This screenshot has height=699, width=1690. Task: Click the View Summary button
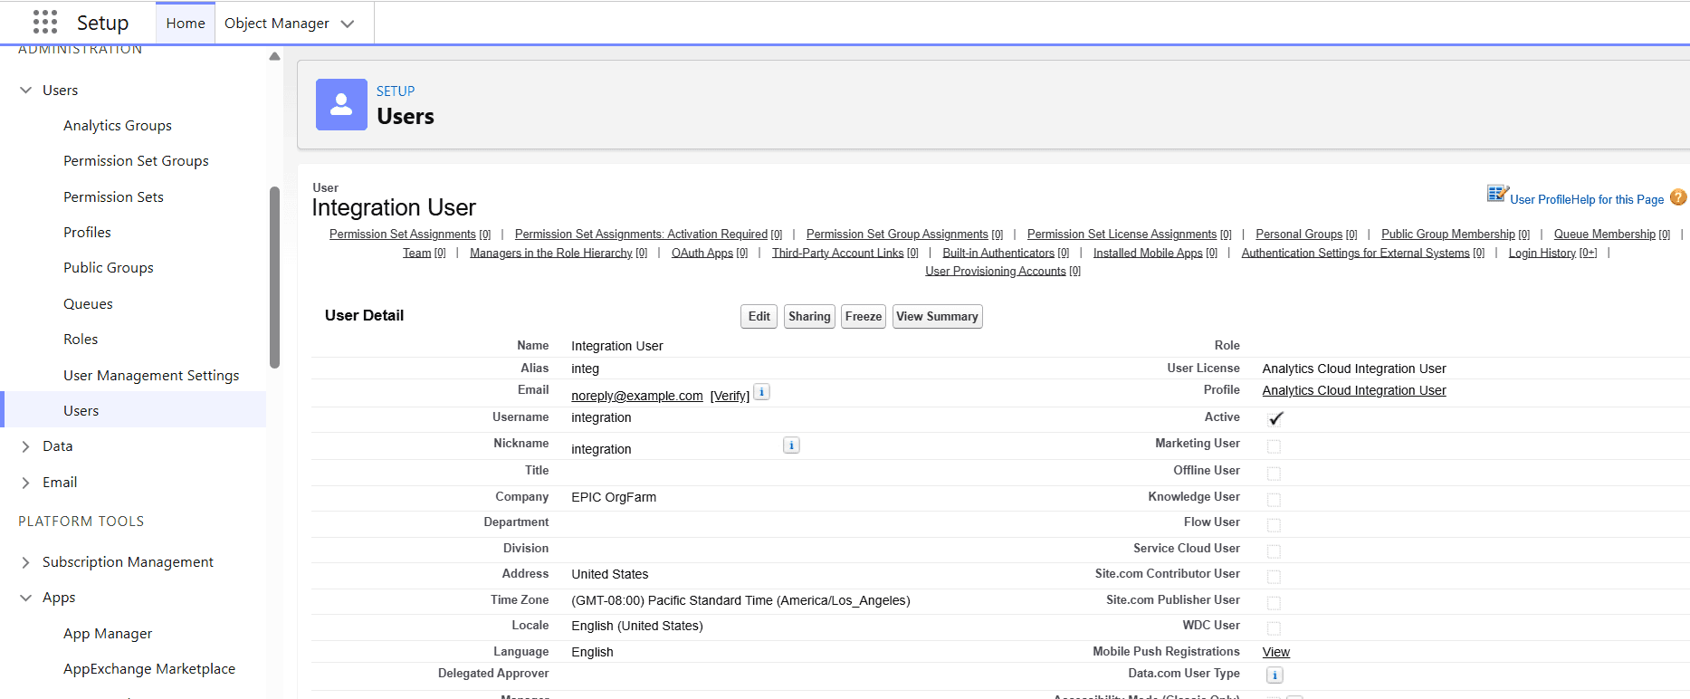937,316
